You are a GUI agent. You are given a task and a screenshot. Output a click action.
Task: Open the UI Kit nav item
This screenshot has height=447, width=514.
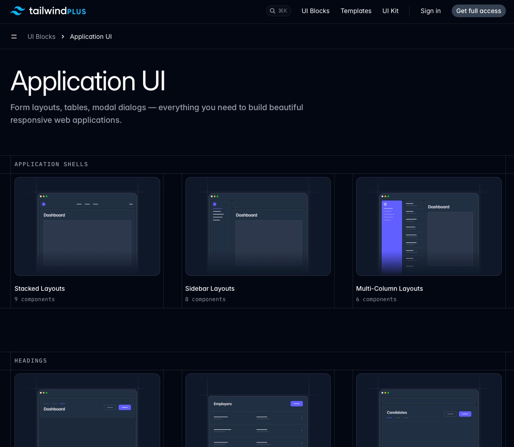click(390, 11)
